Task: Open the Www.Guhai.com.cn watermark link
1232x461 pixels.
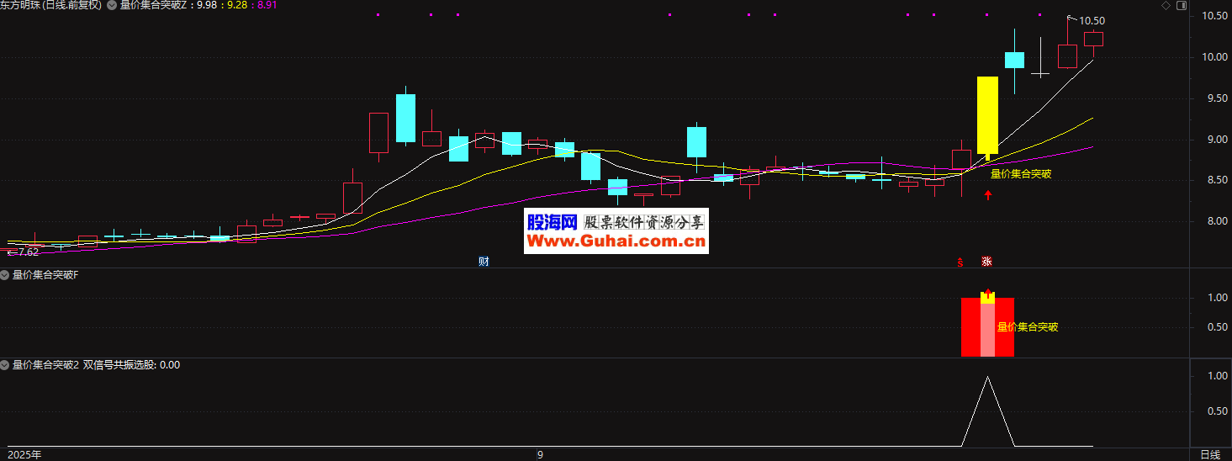Action: tap(616, 242)
